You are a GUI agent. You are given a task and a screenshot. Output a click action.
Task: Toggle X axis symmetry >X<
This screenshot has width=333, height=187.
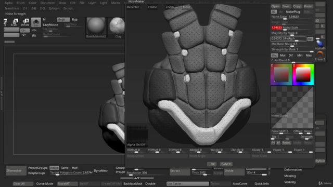click(24, 31)
